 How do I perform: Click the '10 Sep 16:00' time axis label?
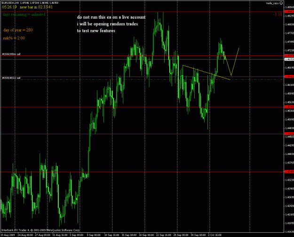[112, 235]
